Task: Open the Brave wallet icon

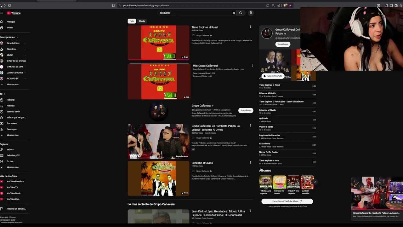Action: (395, 5)
